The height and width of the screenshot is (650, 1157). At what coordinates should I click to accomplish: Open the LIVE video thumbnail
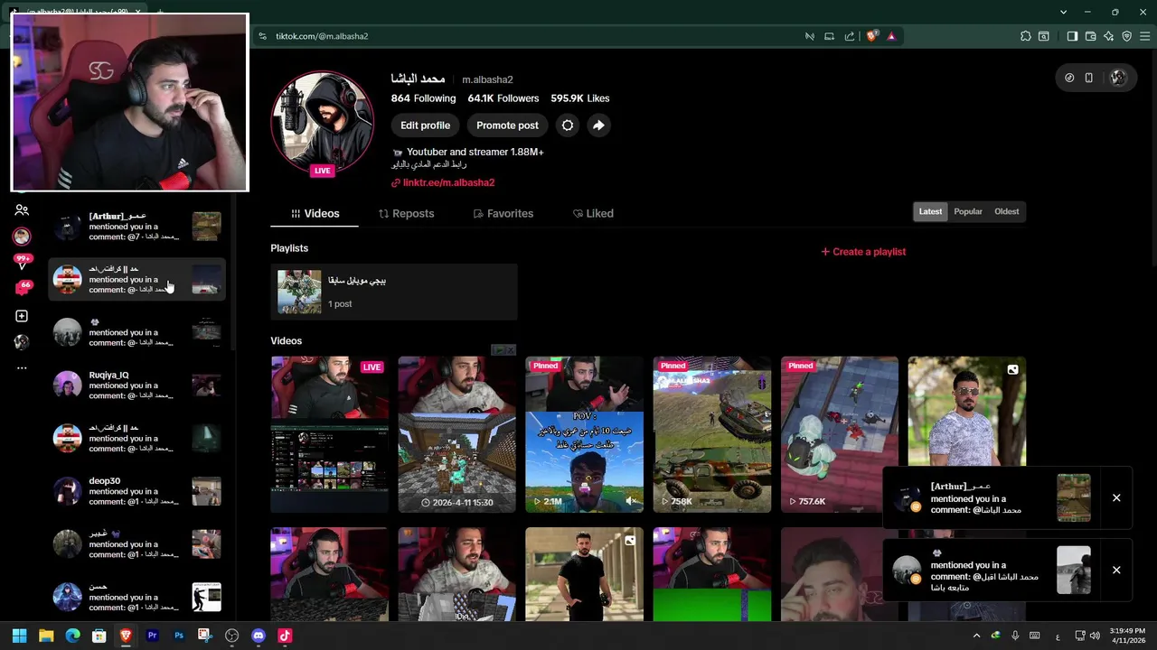pyautogui.click(x=330, y=434)
